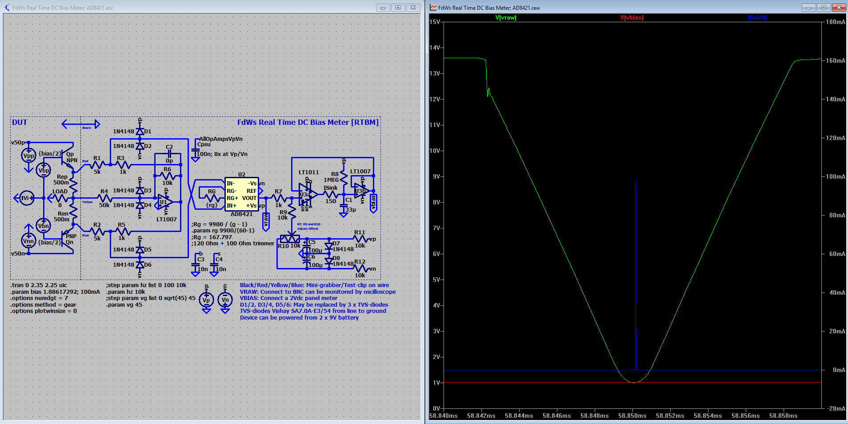Select the U3a LT1011 comparator symbol
The height and width of the screenshot is (424, 848).
[308, 194]
